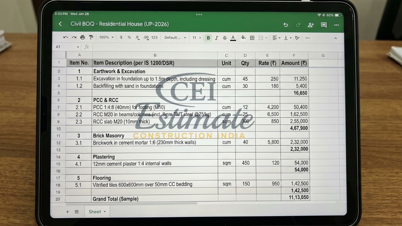402x226 pixels.
Task: Tap the back arrow to exit spreadsheet
Action: pyautogui.click(x=60, y=24)
